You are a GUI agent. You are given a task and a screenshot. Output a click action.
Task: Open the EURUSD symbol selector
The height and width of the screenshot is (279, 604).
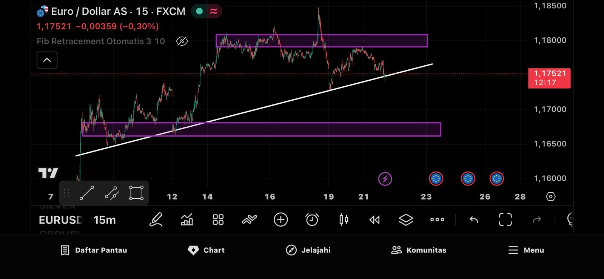pyautogui.click(x=60, y=220)
